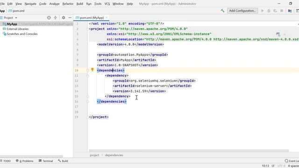Open the View menu
299x168 pixels.
(x=19, y=4)
